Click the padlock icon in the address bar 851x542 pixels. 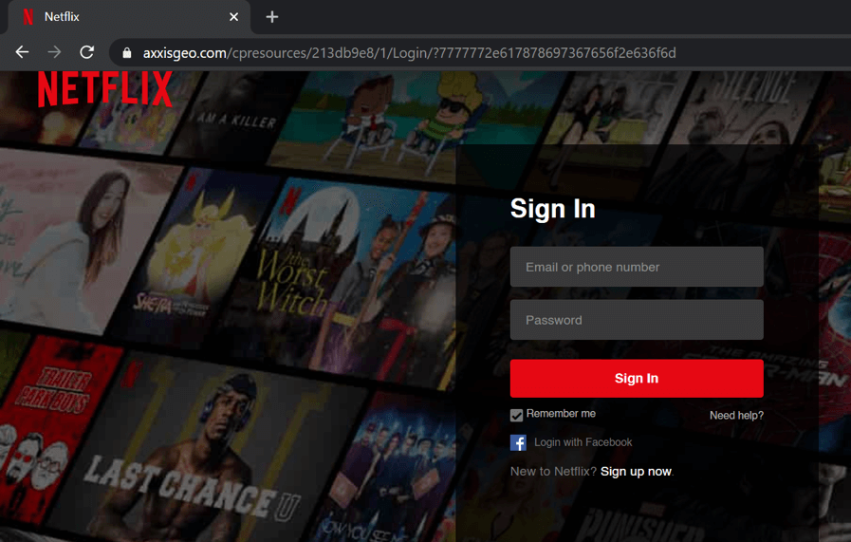point(126,53)
